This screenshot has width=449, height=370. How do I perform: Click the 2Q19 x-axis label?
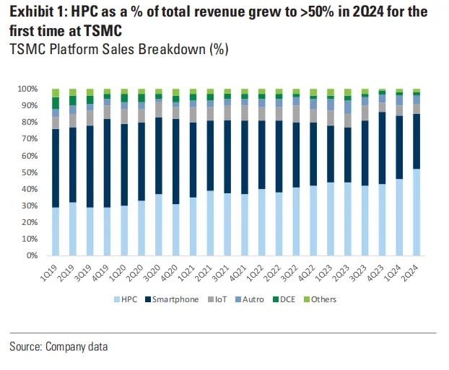click(66, 273)
